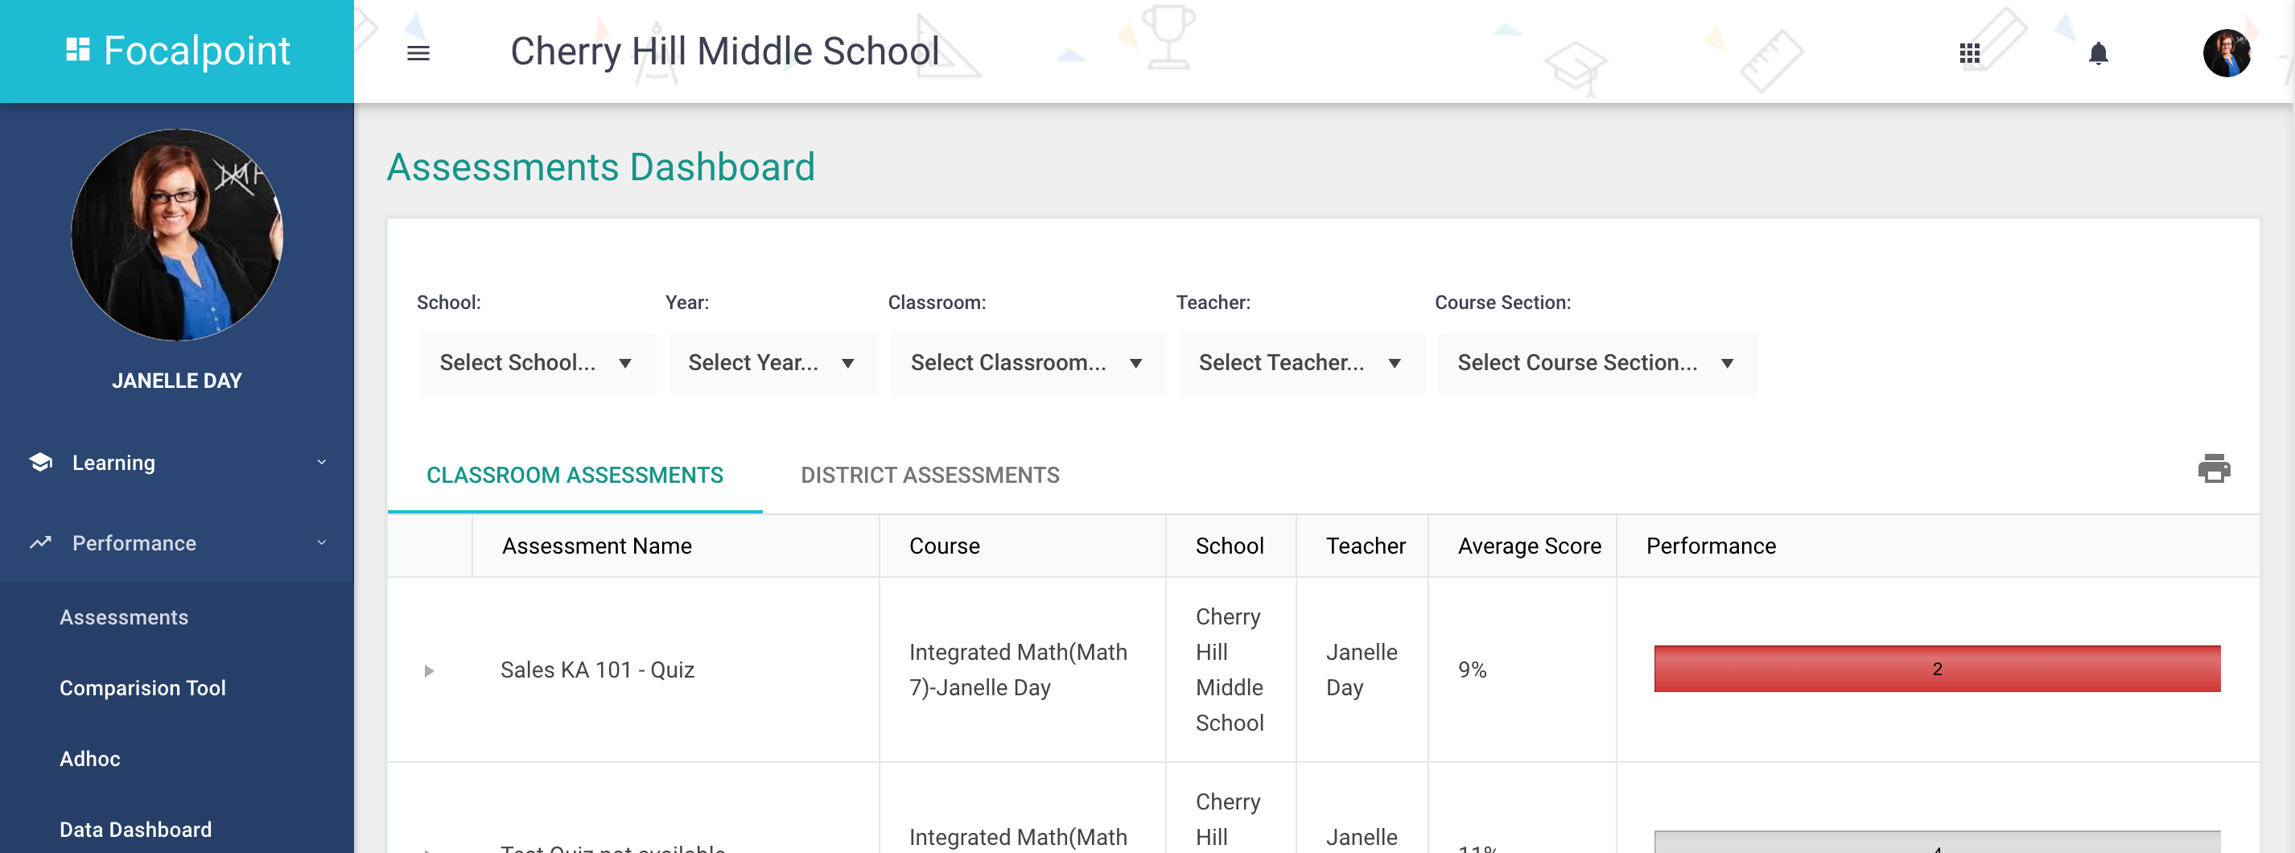Select the Classroom Assessments tab
Viewport: 2295px width, 853px height.
[575, 475]
